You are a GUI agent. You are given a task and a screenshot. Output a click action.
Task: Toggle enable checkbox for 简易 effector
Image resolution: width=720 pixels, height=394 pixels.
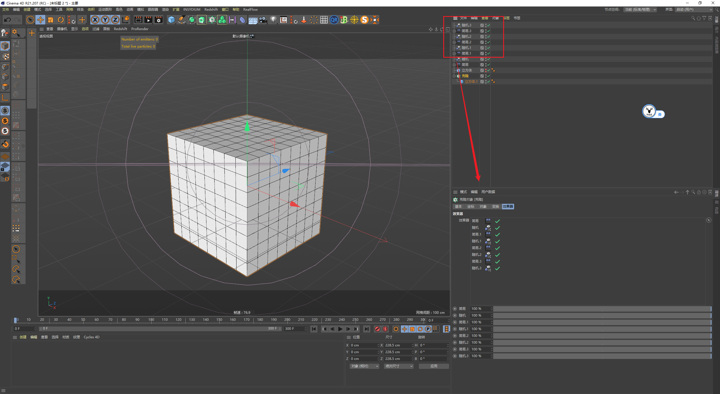[498, 221]
